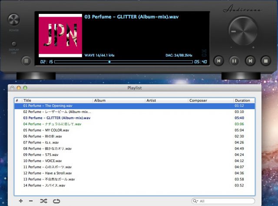Click the volume knob
Screen dimensions: 278x206
coord(243,31)
